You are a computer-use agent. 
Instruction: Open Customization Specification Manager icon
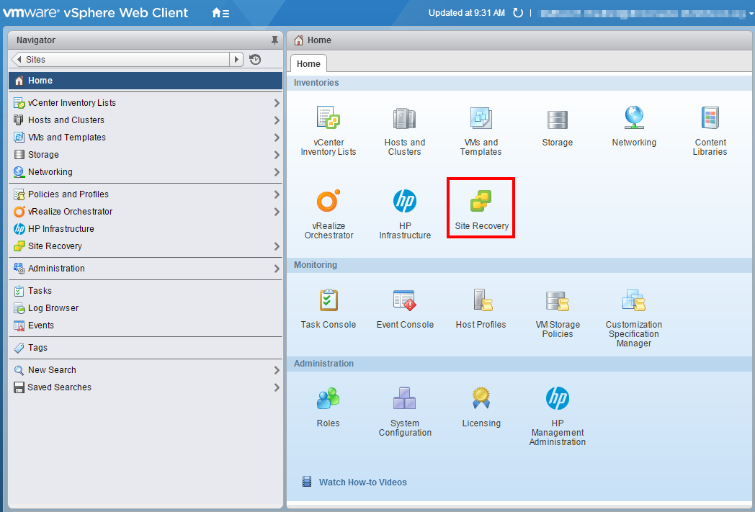pos(634,300)
